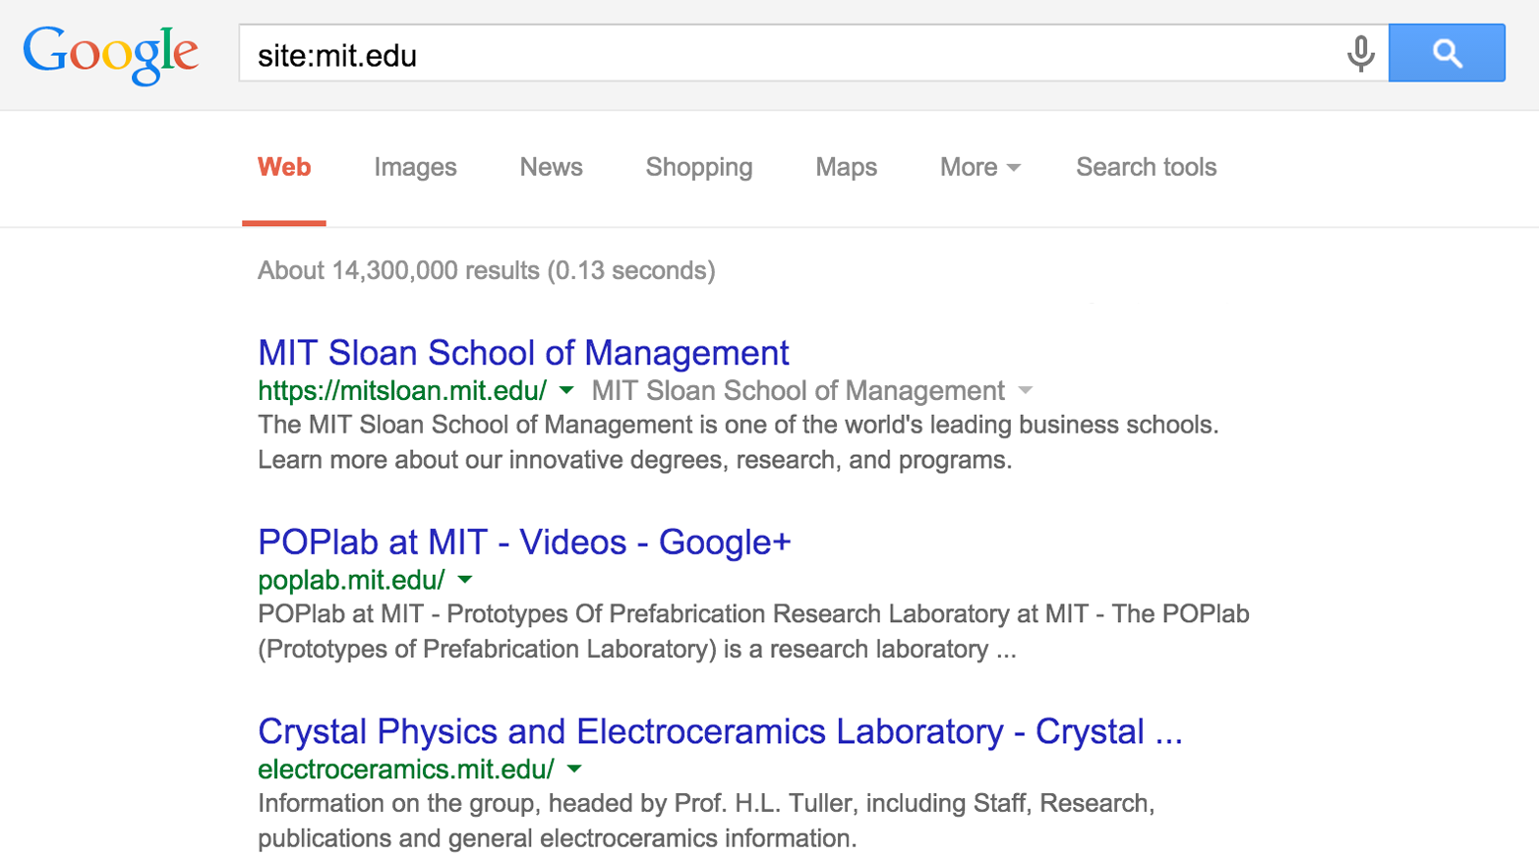Select the Web tab
Image resolution: width=1539 pixels, height=858 pixels.
(283, 167)
